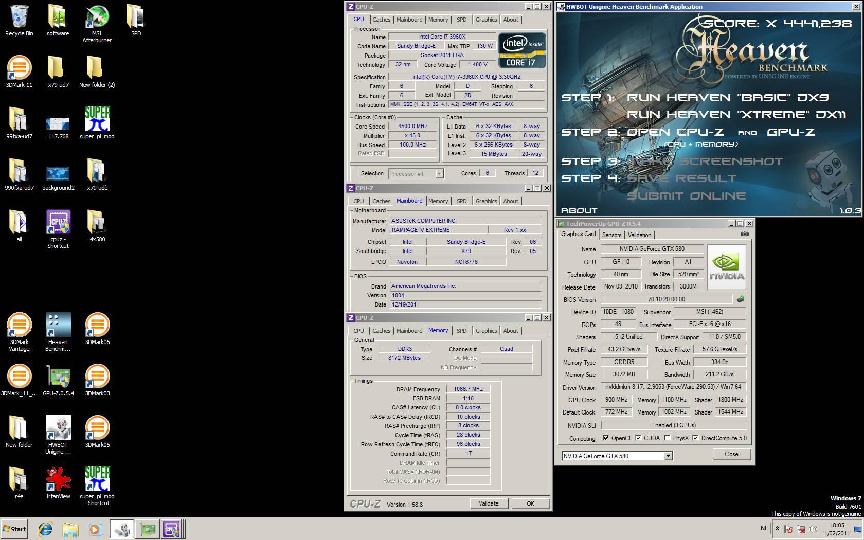Open About tab in bottom CPU-Z window

511,331
